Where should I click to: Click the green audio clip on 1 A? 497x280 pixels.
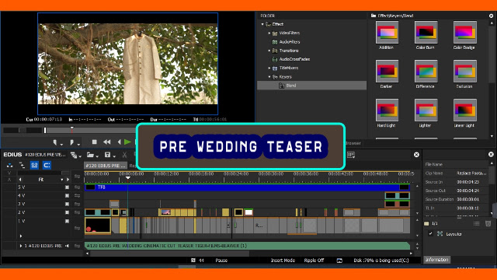(x=247, y=246)
